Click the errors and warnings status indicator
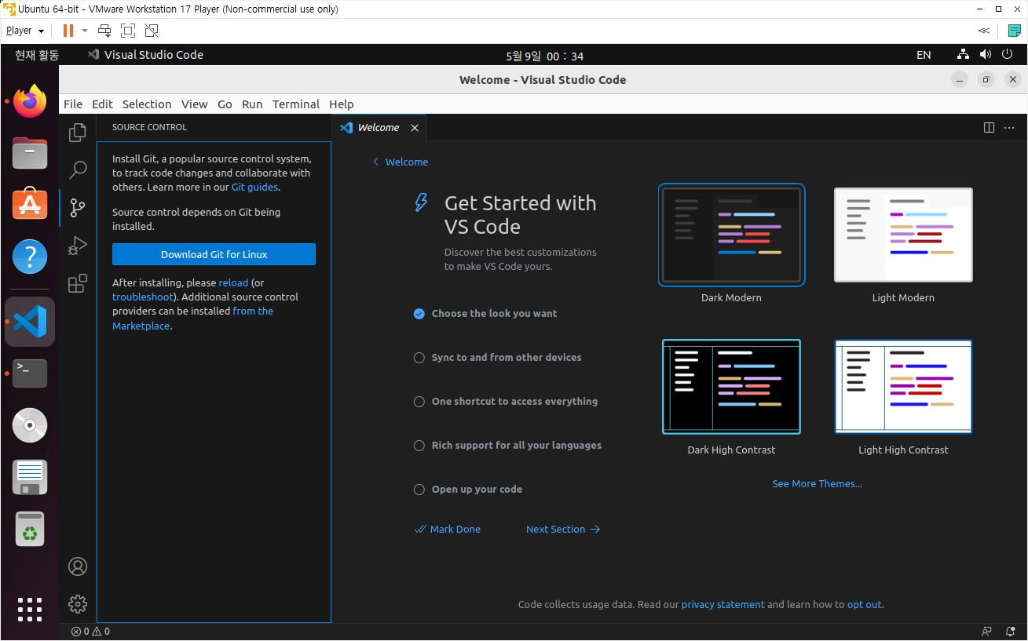Image resolution: width=1028 pixels, height=641 pixels. (90, 632)
